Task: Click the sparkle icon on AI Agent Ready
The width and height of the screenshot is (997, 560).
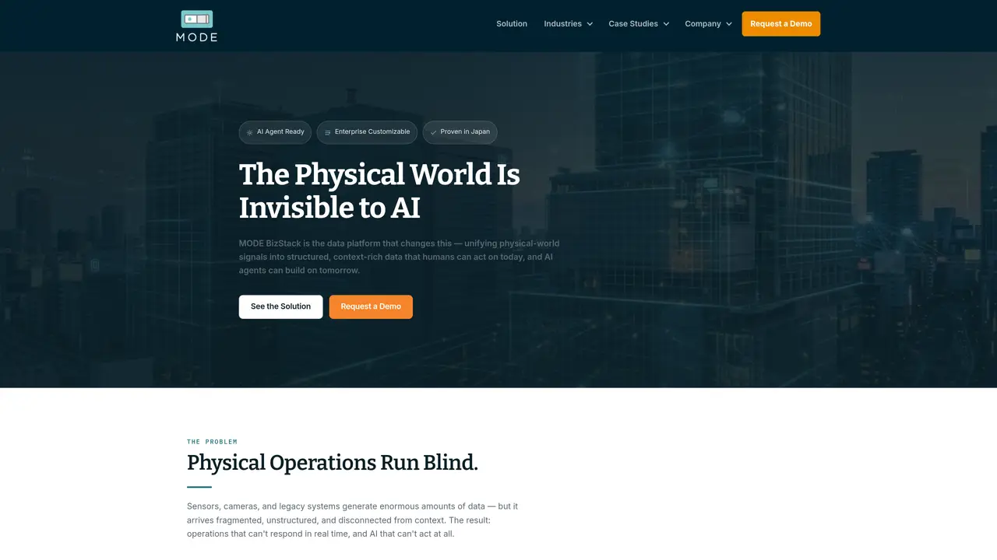Action: pyautogui.click(x=249, y=132)
